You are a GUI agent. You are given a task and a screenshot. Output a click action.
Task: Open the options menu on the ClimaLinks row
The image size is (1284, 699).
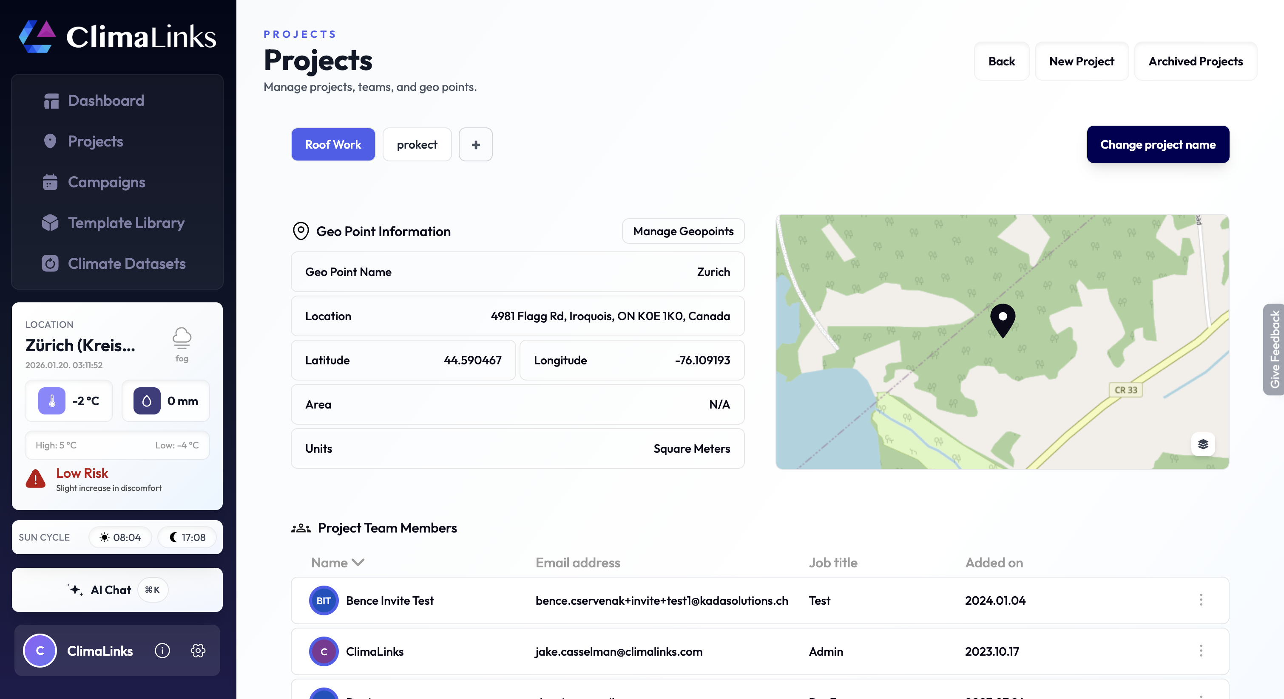[x=1201, y=651]
